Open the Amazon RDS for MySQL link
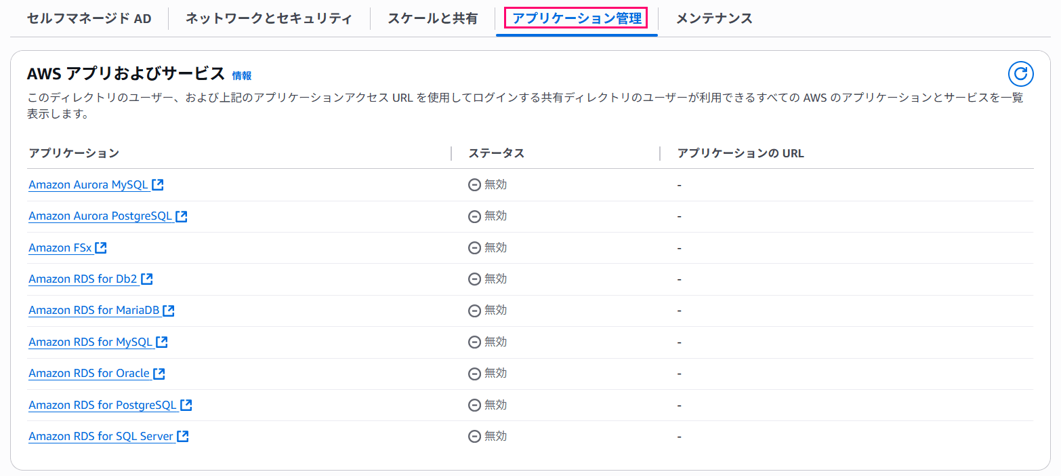The image size is (1061, 476). point(91,342)
